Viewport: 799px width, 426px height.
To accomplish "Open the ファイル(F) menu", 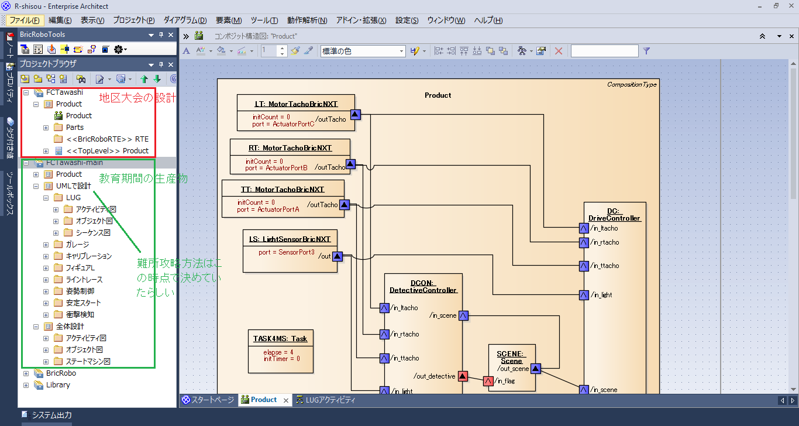I will click(x=25, y=20).
